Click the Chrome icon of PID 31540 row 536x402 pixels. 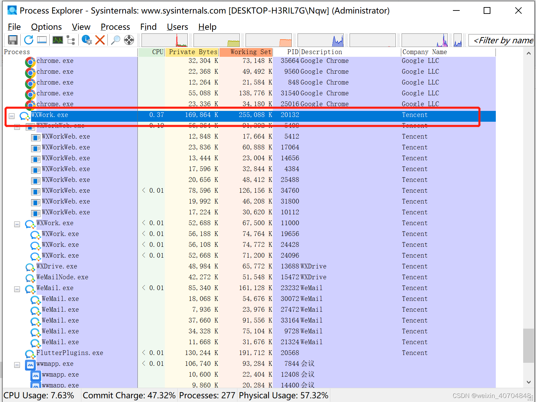pos(30,94)
